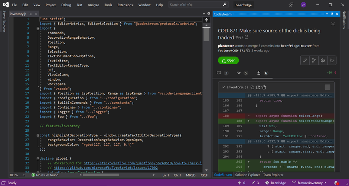The width and height of the screenshot is (349, 186).
Task: Click the vertical scrollbar down arrow
Action: 206,170
